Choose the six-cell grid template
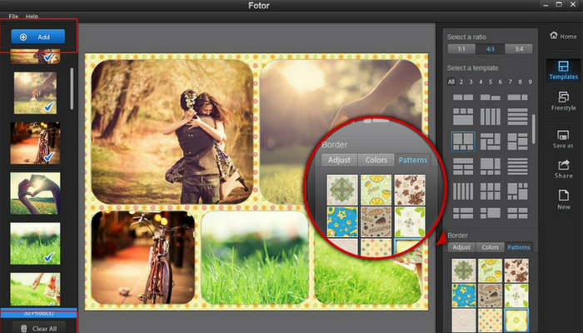This screenshot has width=583, height=333. [x=490, y=191]
